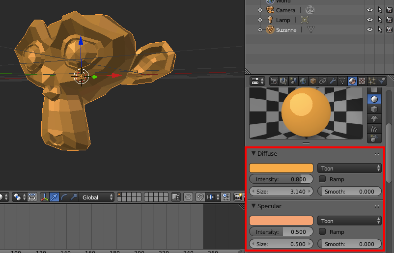Select Lamp in the outliner
Image resolution: width=394 pixels, height=253 pixels.
click(x=283, y=20)
